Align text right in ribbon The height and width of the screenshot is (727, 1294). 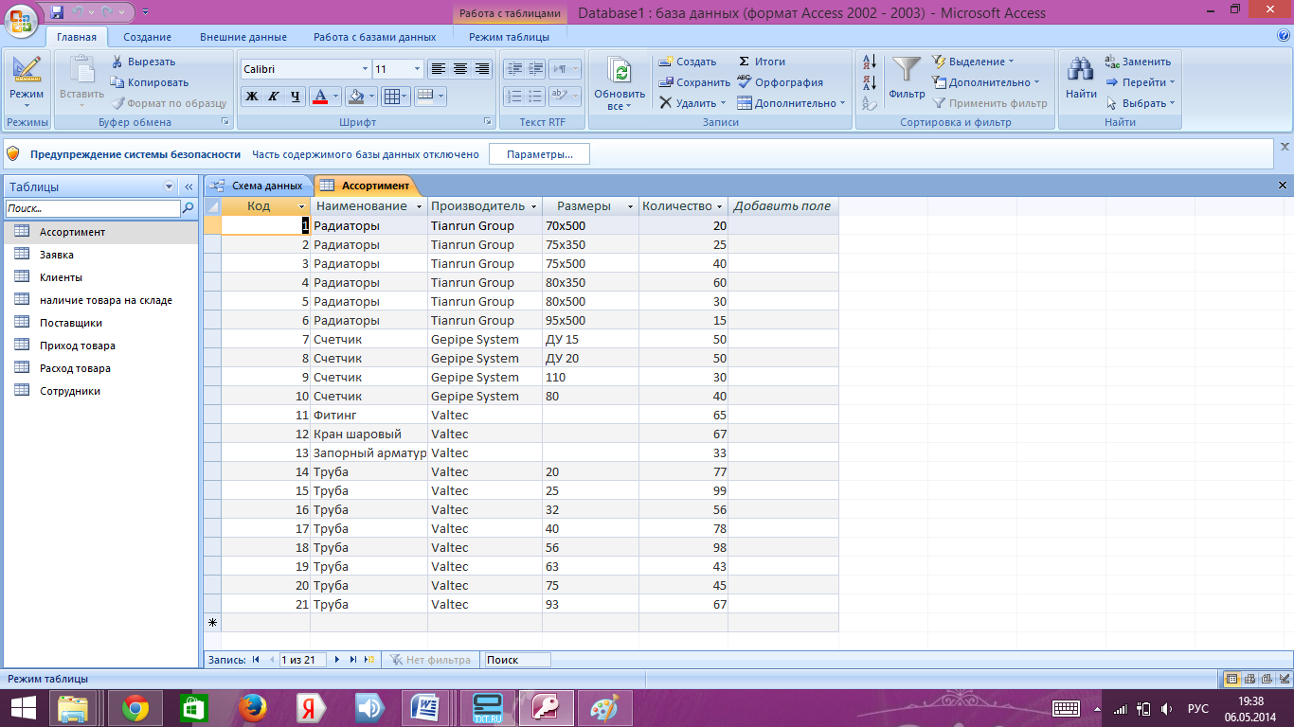tap(482, 69)
